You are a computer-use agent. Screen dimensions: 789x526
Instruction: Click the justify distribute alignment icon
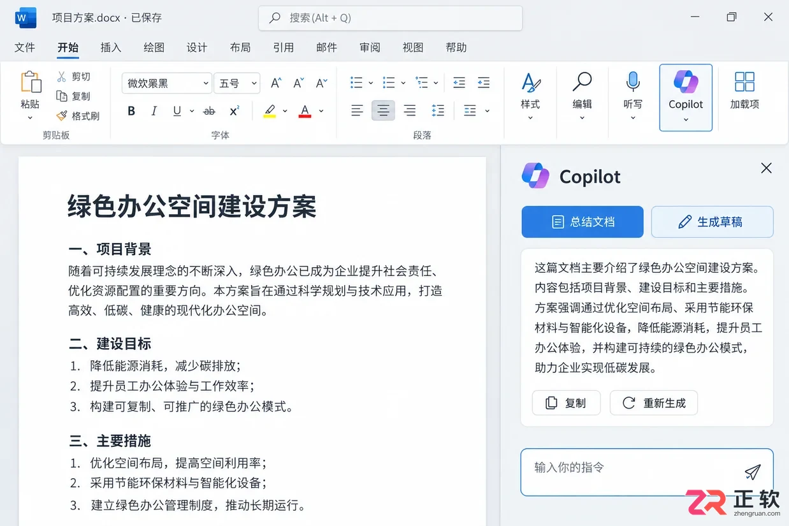tap(470, 111)
